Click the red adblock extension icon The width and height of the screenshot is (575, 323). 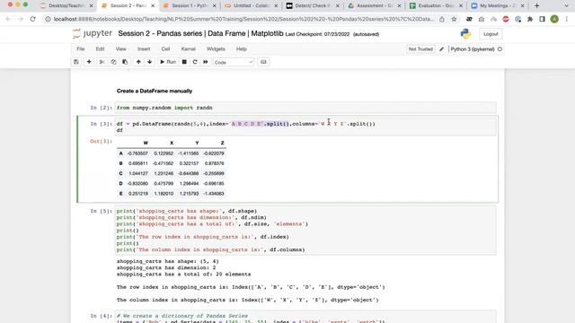(x=506, y=19)
